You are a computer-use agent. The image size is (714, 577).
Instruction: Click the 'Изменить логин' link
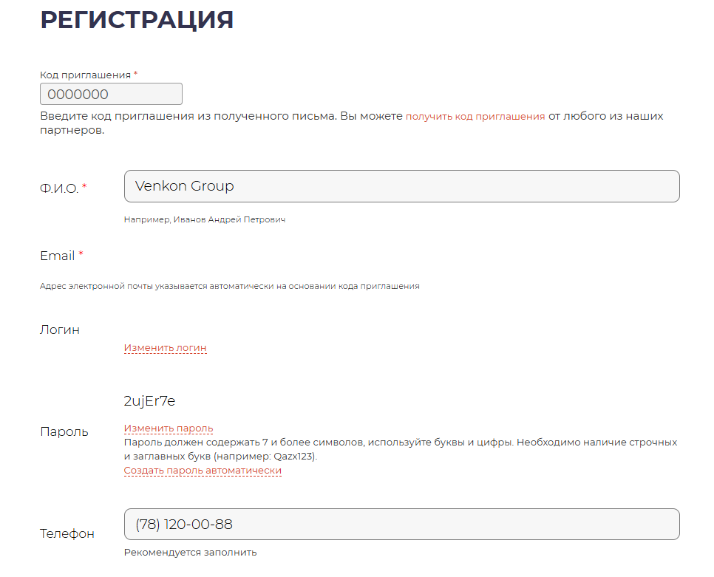click(x=165, y=347)
